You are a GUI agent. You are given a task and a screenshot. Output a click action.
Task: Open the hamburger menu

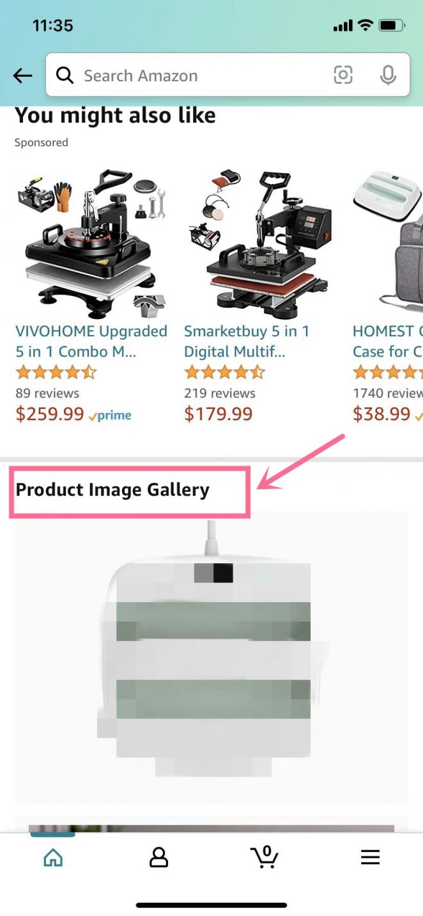[x=370, y=857]
